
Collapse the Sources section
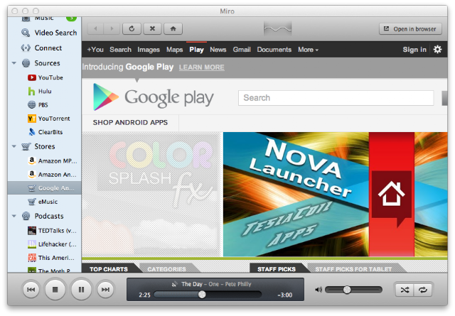click(x=14, y=63)
